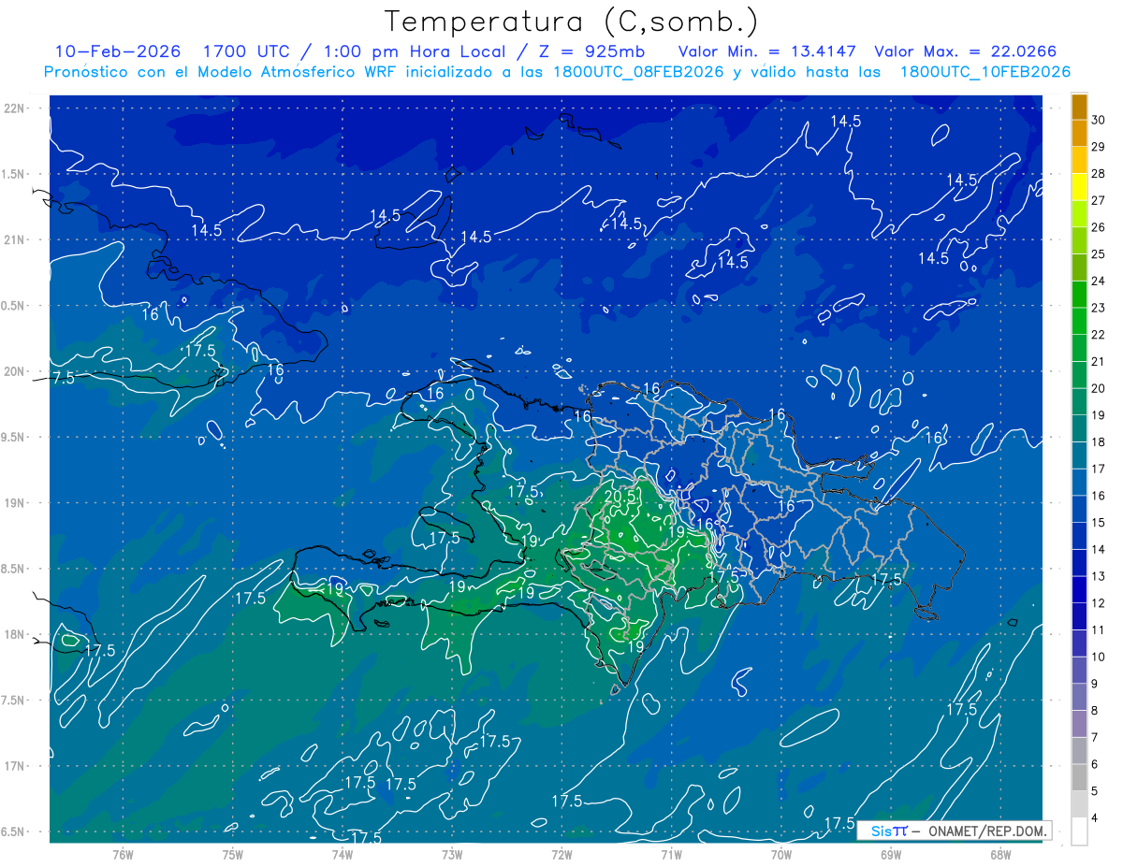Select the "76W" longitude axis label
The width and height of the screenshot is (1123, 867).
(x=123, y=855)
